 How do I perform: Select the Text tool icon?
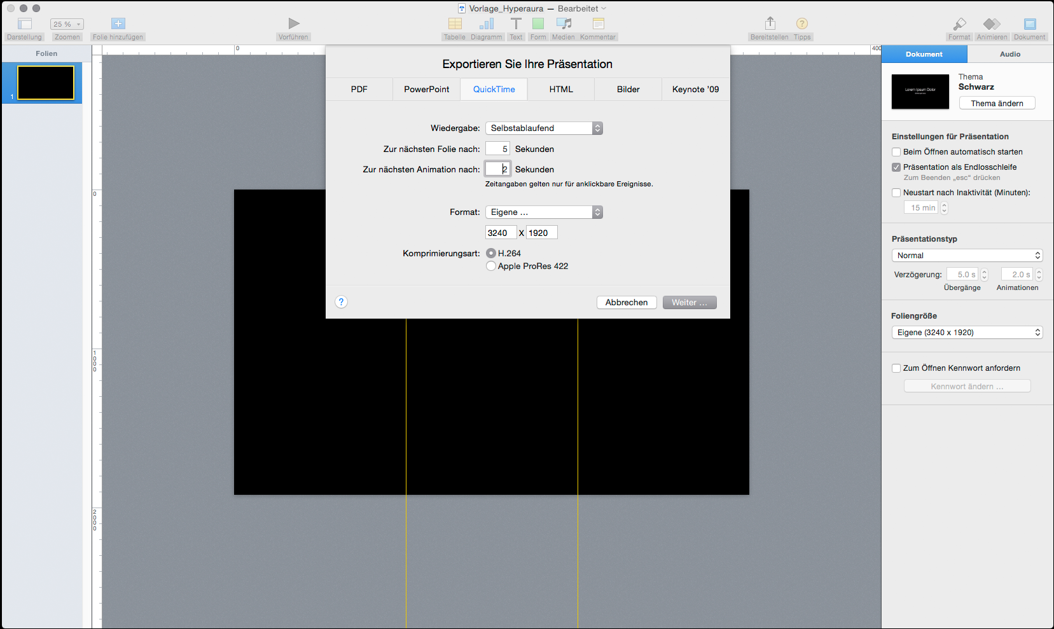point(516,24)
